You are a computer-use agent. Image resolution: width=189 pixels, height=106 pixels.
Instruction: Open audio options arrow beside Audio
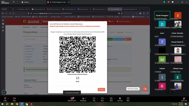8,98
